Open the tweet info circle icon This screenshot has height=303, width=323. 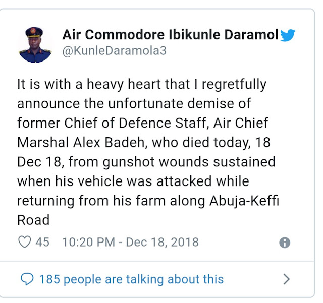click(285, 243)
